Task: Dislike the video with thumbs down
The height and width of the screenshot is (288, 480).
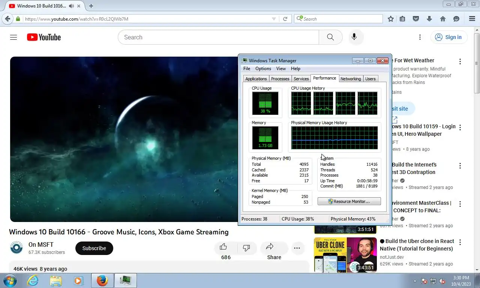Action: [x=246, y=248]
